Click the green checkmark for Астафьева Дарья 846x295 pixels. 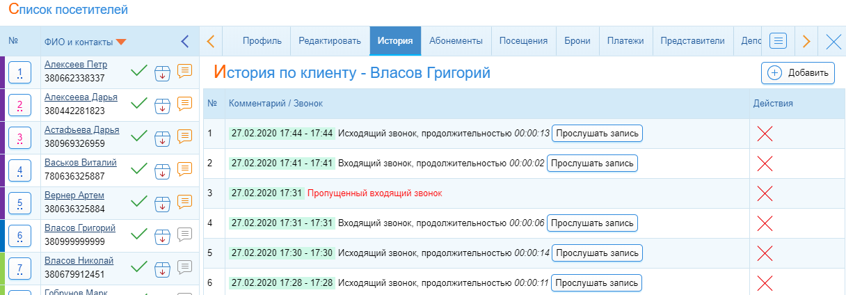pos(140,136)
